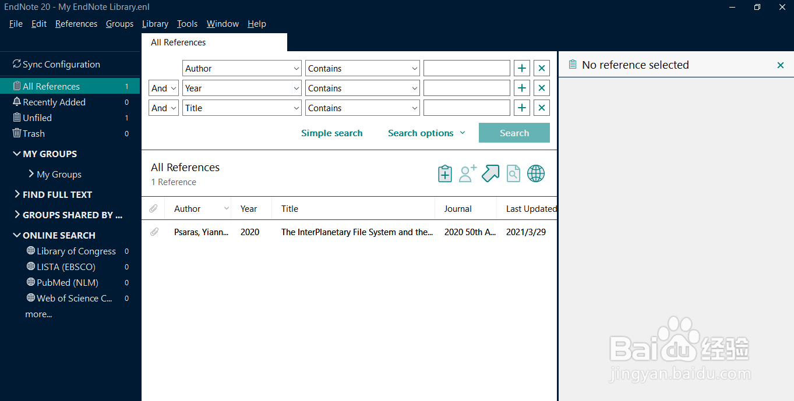Image resolution: width=794 pixels, height=401 pixels.
Task: Add a search row after Author row
Action: (x=522, y=69)
